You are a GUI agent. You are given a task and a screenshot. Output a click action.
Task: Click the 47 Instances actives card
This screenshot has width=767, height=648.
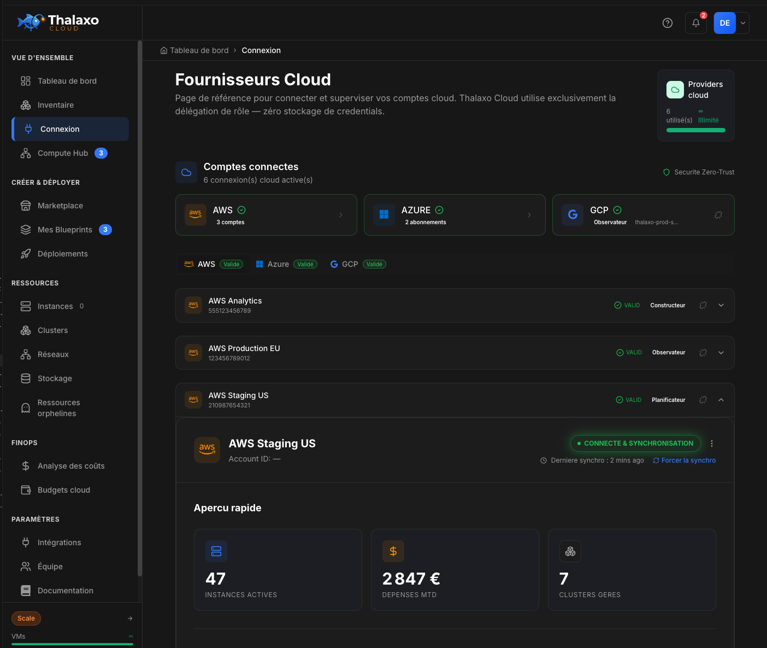278,570
